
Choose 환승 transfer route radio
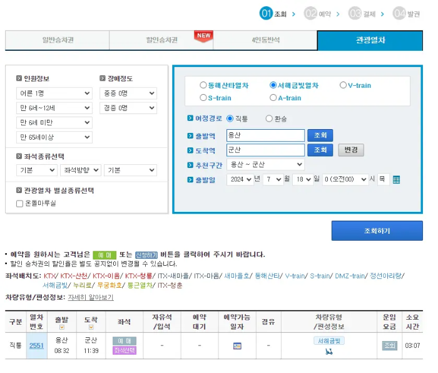click(268, 118)
